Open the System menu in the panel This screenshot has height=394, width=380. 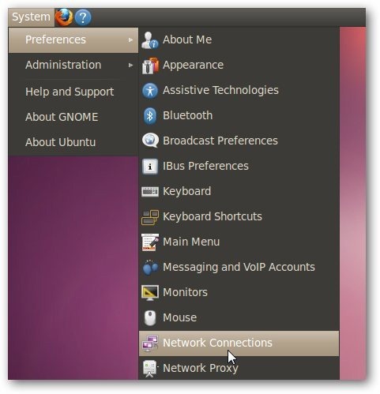(x=31, y=17)
